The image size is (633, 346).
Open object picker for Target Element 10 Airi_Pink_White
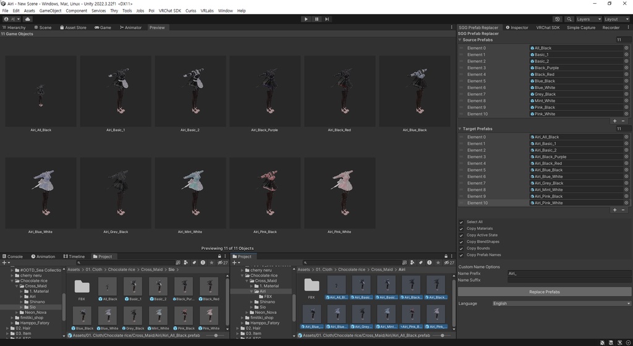coord(626,203)
